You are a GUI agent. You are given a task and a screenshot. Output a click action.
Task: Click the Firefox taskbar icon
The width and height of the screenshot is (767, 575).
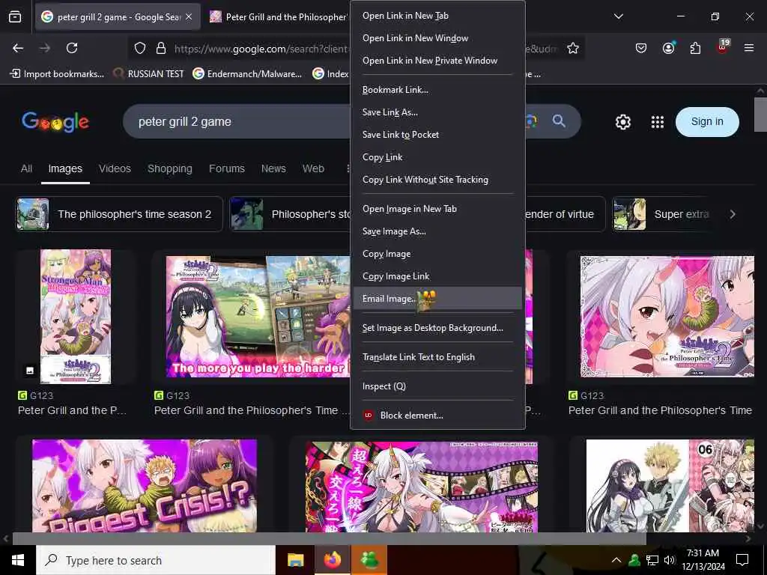pyautogui.click(x=332, y=560)
